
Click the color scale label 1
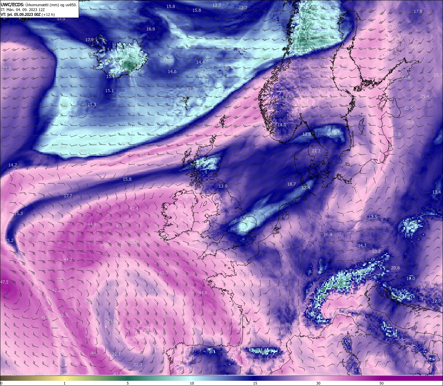click(65, 383)
